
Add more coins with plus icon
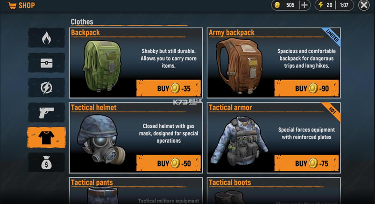pyautogui.click(x=304, y=5)
